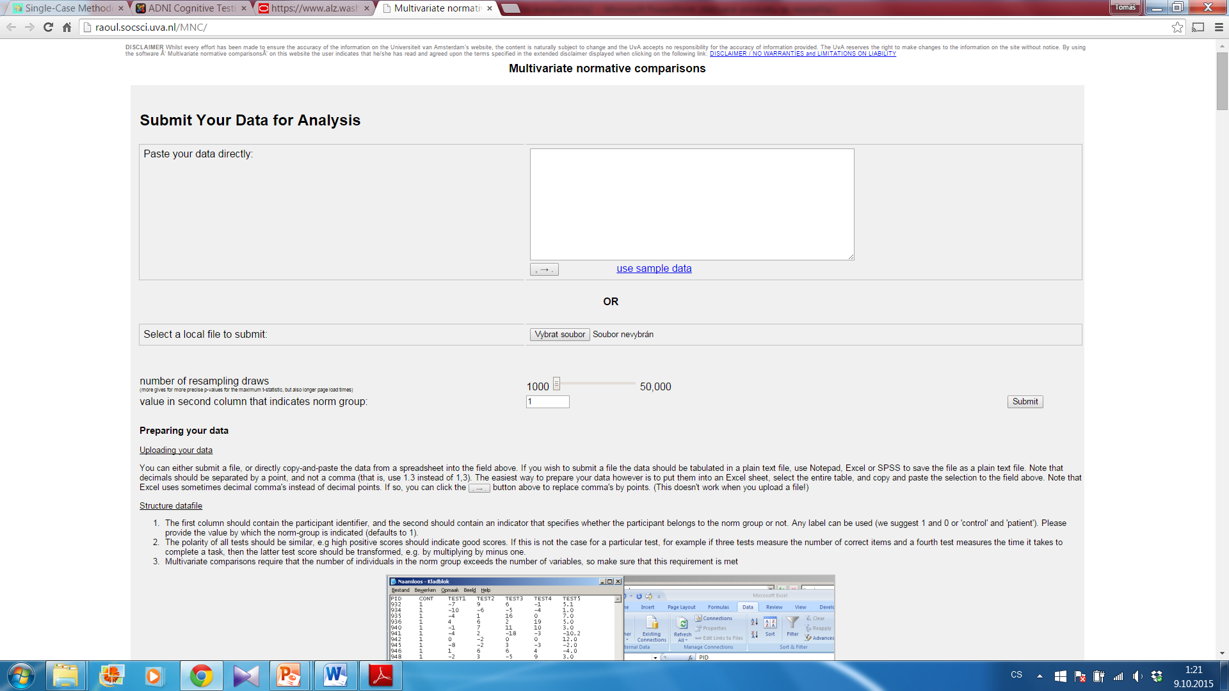This screenshot has height=691, width=1229.
Task: Click the Multivariate normative comparisons title
Action: click(607, 68)
